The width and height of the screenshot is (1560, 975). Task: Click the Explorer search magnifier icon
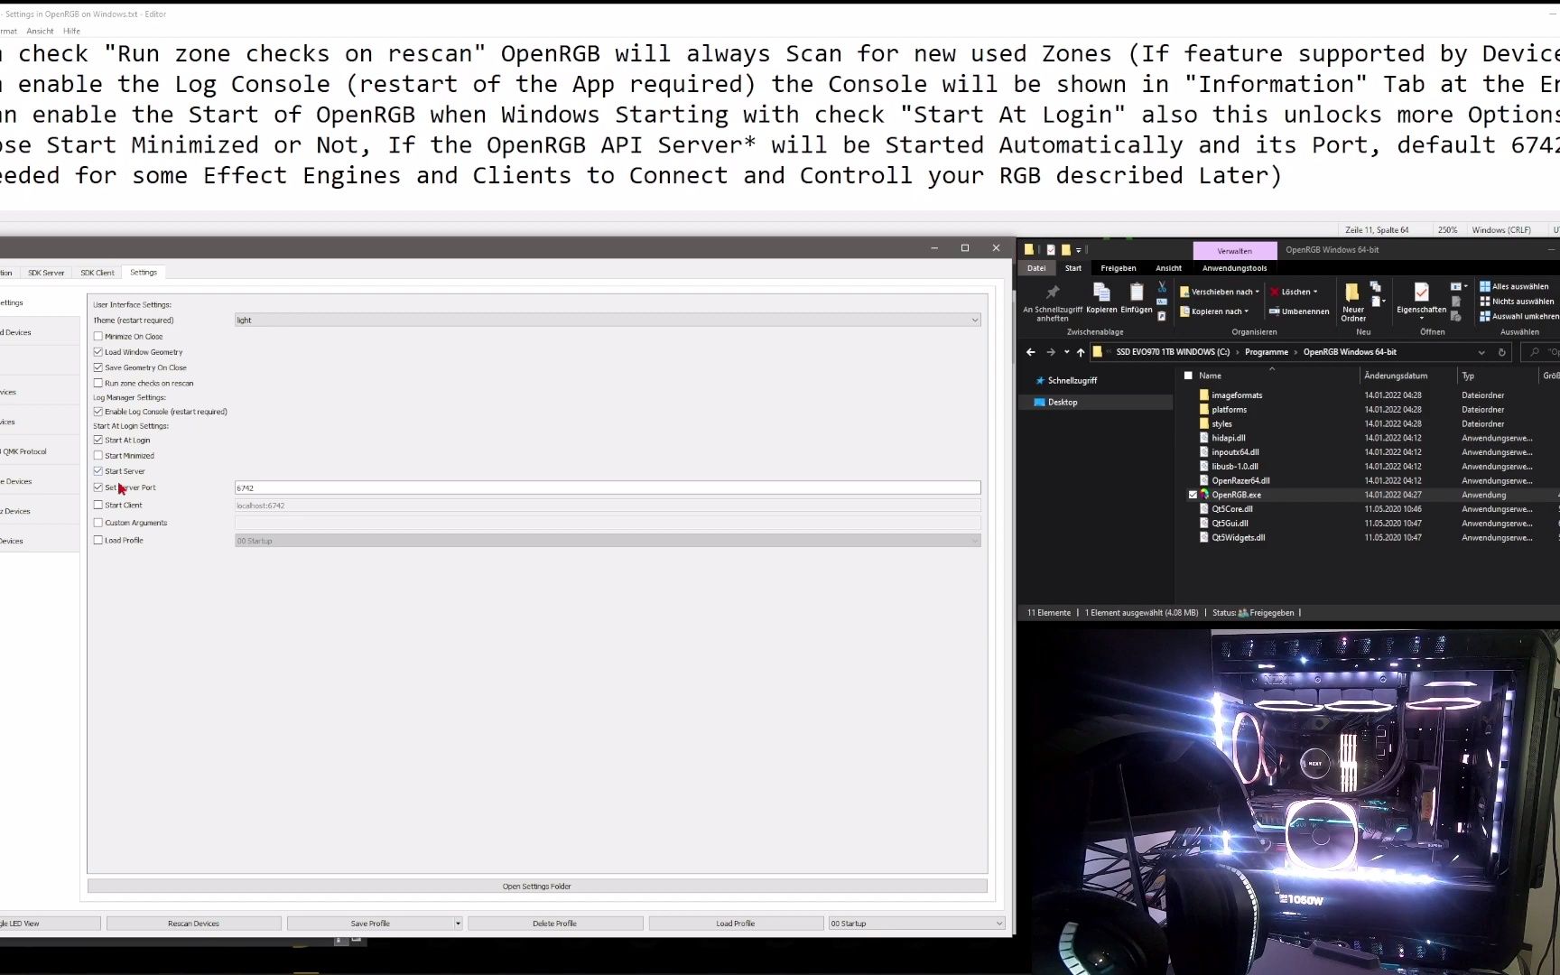tap(1534, 352)
